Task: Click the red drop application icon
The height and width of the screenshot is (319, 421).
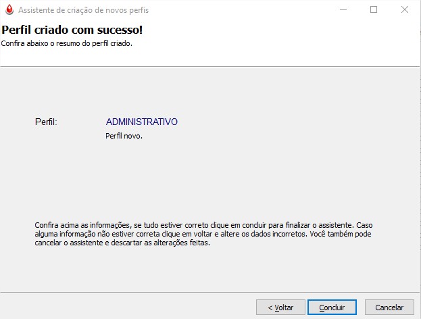Action: pos(9,10)
